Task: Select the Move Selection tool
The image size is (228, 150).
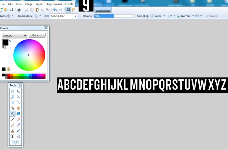Action: [x=18, y=97]
